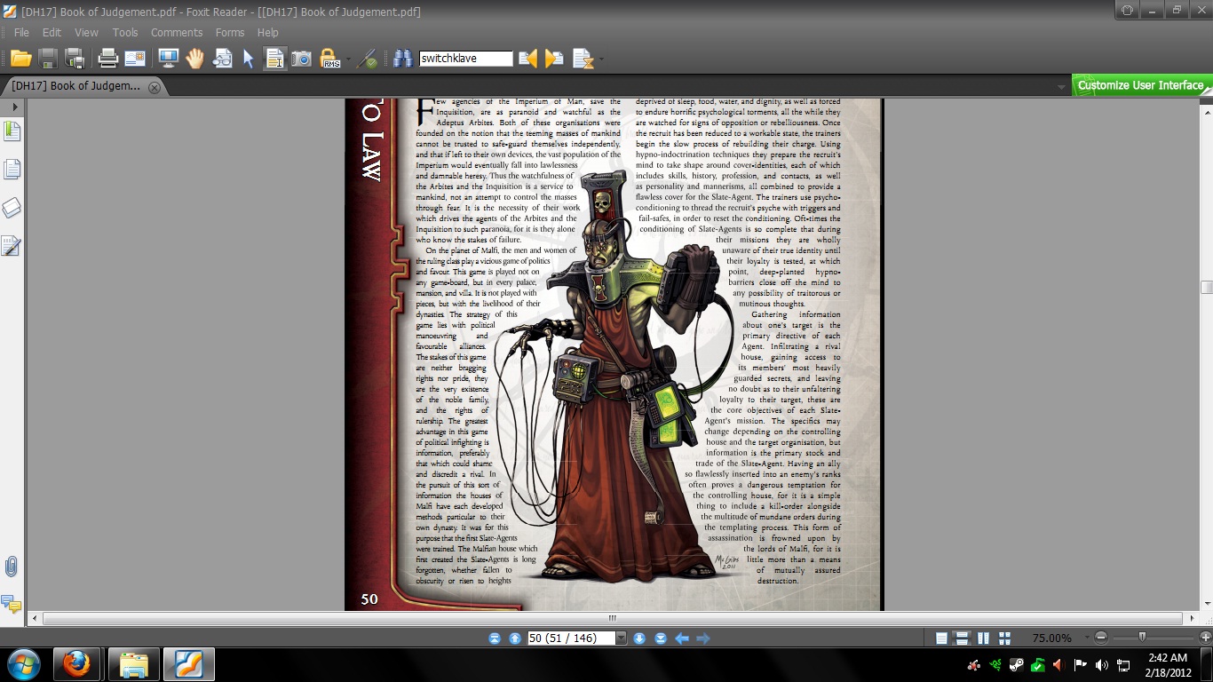Screen dimensions: 1213x682
Task: Go to the first page
Action: 495,638
